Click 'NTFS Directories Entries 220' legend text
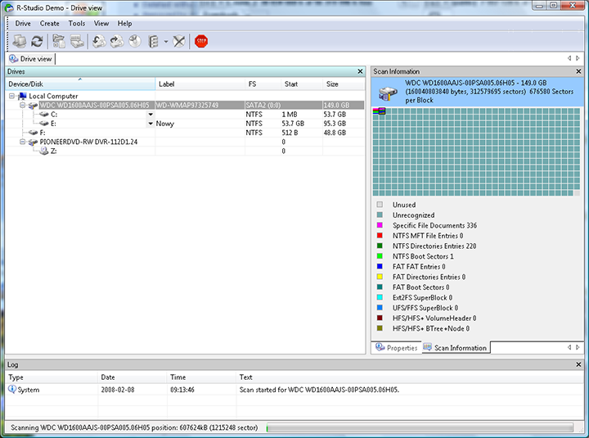 434,246
